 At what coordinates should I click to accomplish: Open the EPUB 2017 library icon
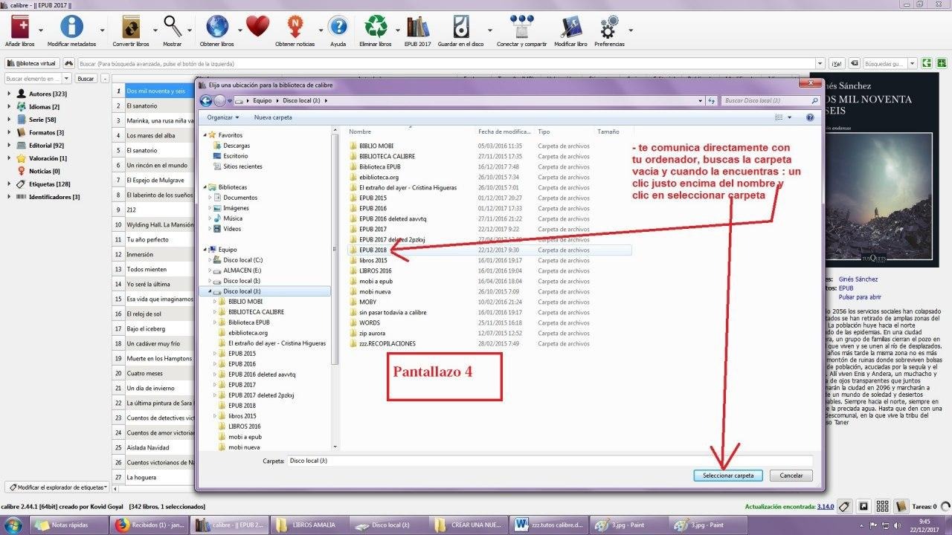pos(418,27)
